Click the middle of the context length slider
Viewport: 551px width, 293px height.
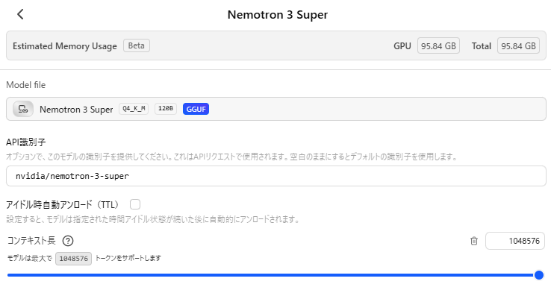pyautogui.click(x=273, y=275)
